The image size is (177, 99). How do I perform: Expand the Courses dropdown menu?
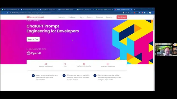tap(62, 17)
